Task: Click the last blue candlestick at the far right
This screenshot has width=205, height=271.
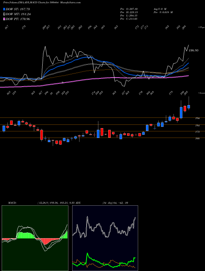Action: point(189,107)
